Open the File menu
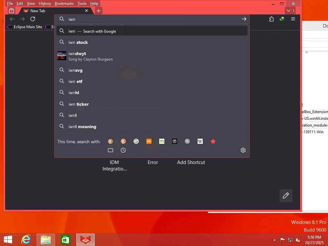 pyautogui.click(x=10, y=4)
